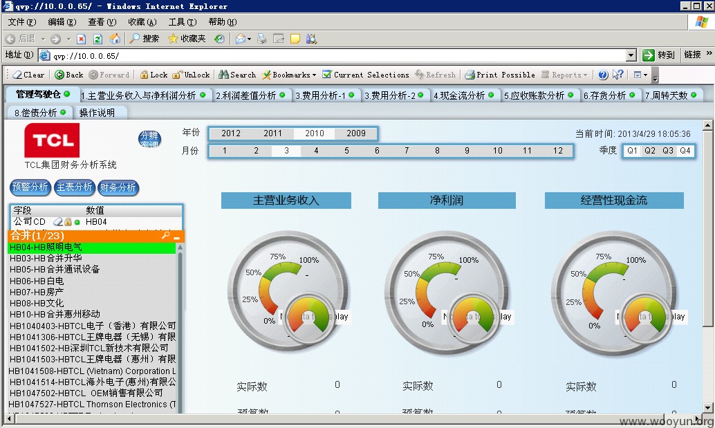Expand the QlikView toolbar overflow options
715x428 pixels.
(655, 75)
